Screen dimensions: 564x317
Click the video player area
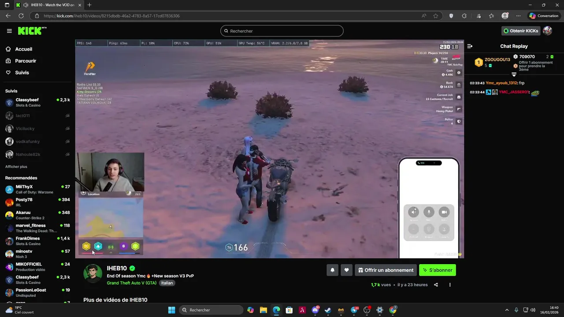pyautogui.click(x=269, y=149)
